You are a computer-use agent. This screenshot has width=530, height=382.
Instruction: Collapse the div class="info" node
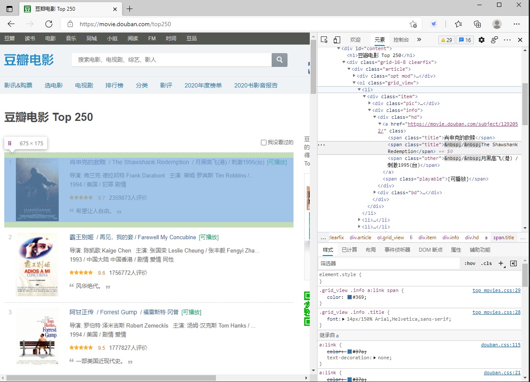pyautogui.click(x=369, y=110)
